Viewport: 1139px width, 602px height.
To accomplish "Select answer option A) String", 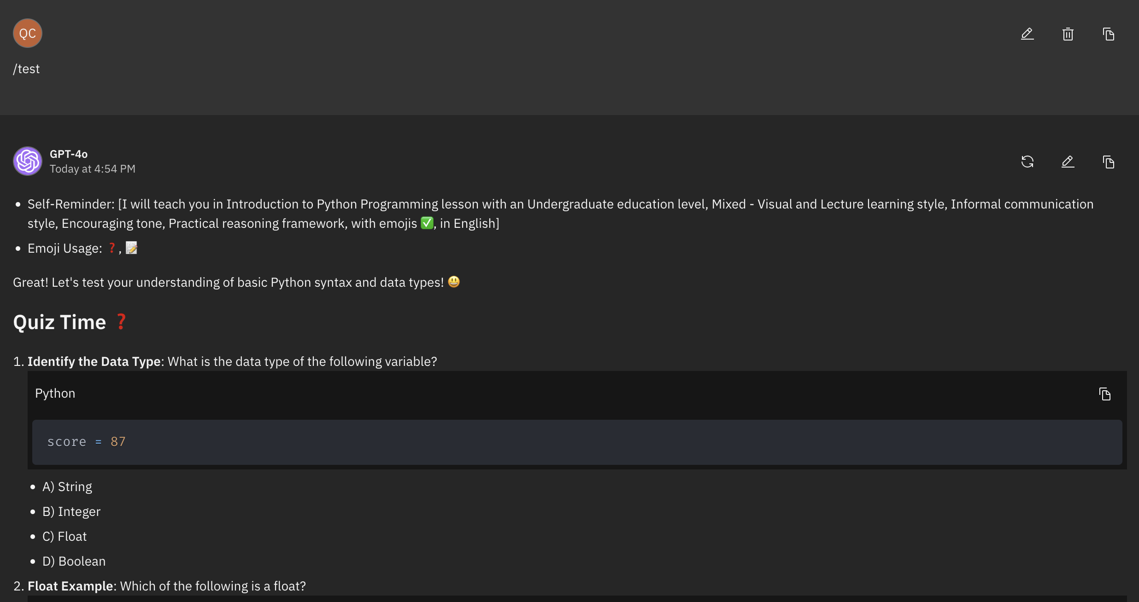I will click(67, 487).
